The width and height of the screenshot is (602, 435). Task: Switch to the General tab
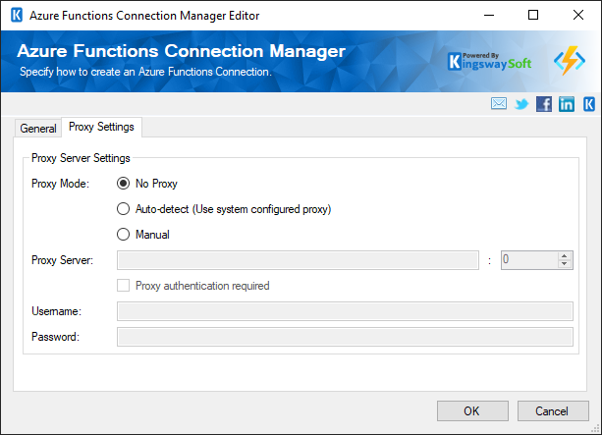(x=38, y=129)
